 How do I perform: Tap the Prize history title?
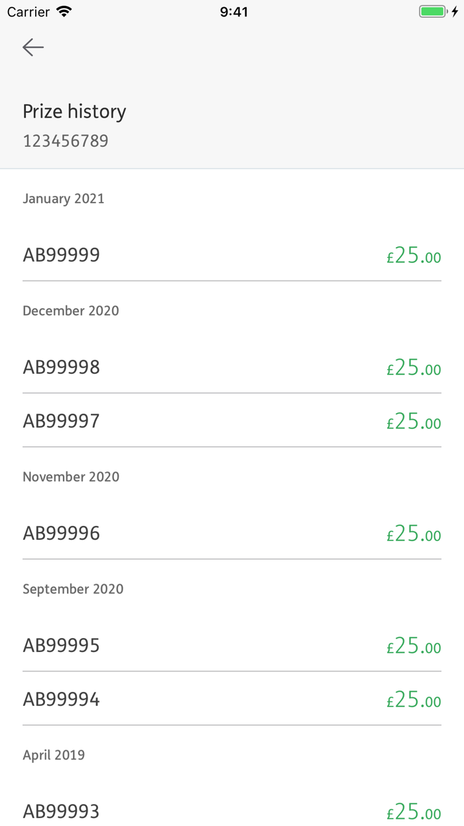pos(74,112)
